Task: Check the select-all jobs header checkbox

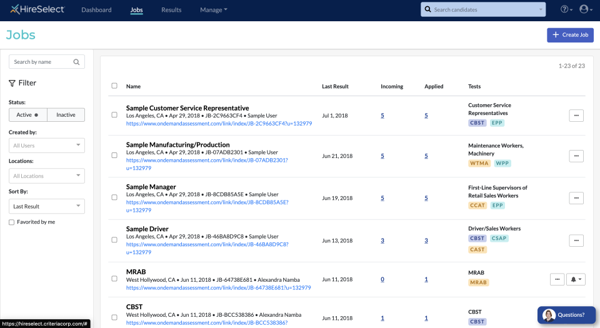Action: (x=114, y=86)
